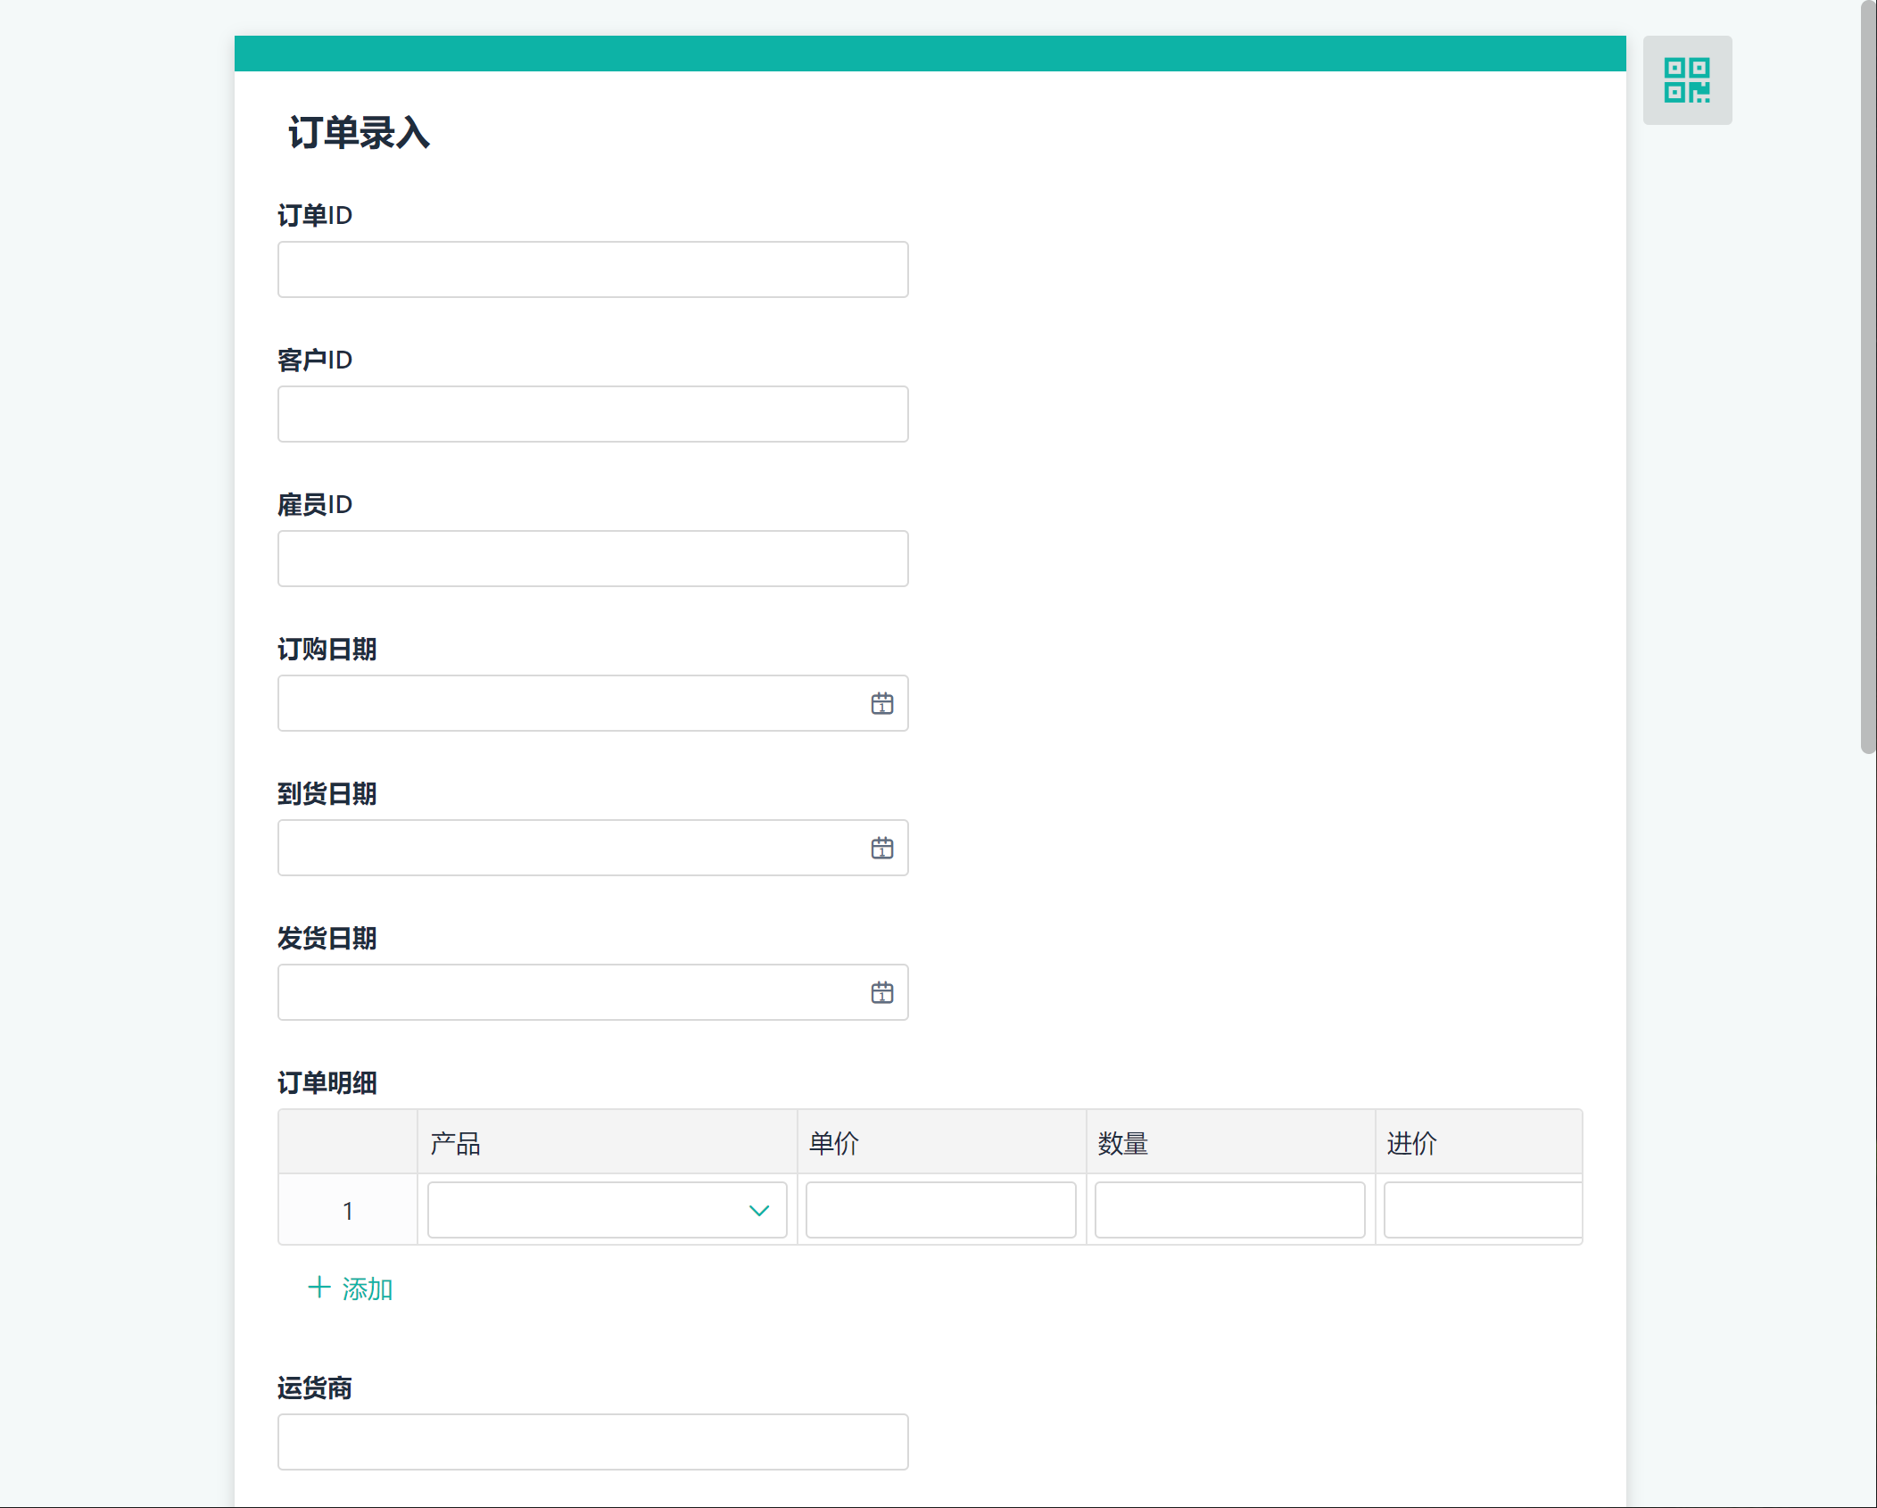Click the 添加 link to add row
Screen dimensions: 1877x1508
(x=350, y=1288)
